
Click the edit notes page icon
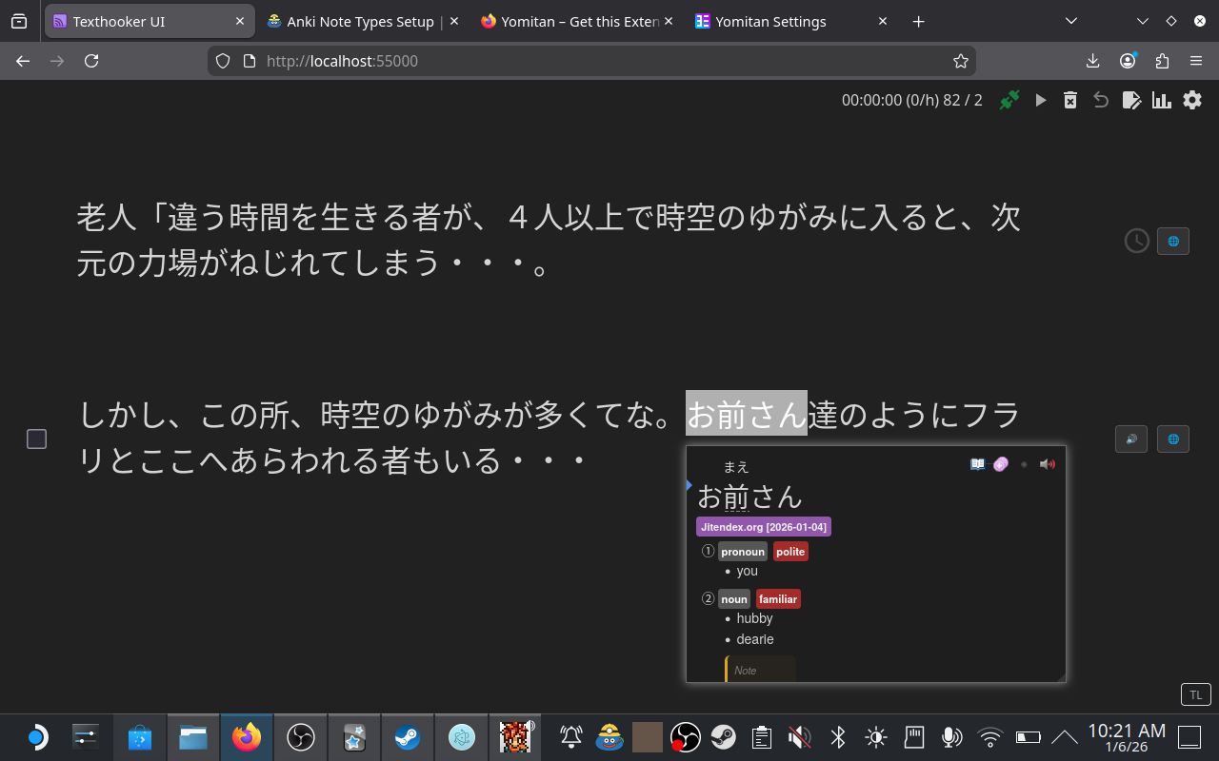[x=1131, y=99]
